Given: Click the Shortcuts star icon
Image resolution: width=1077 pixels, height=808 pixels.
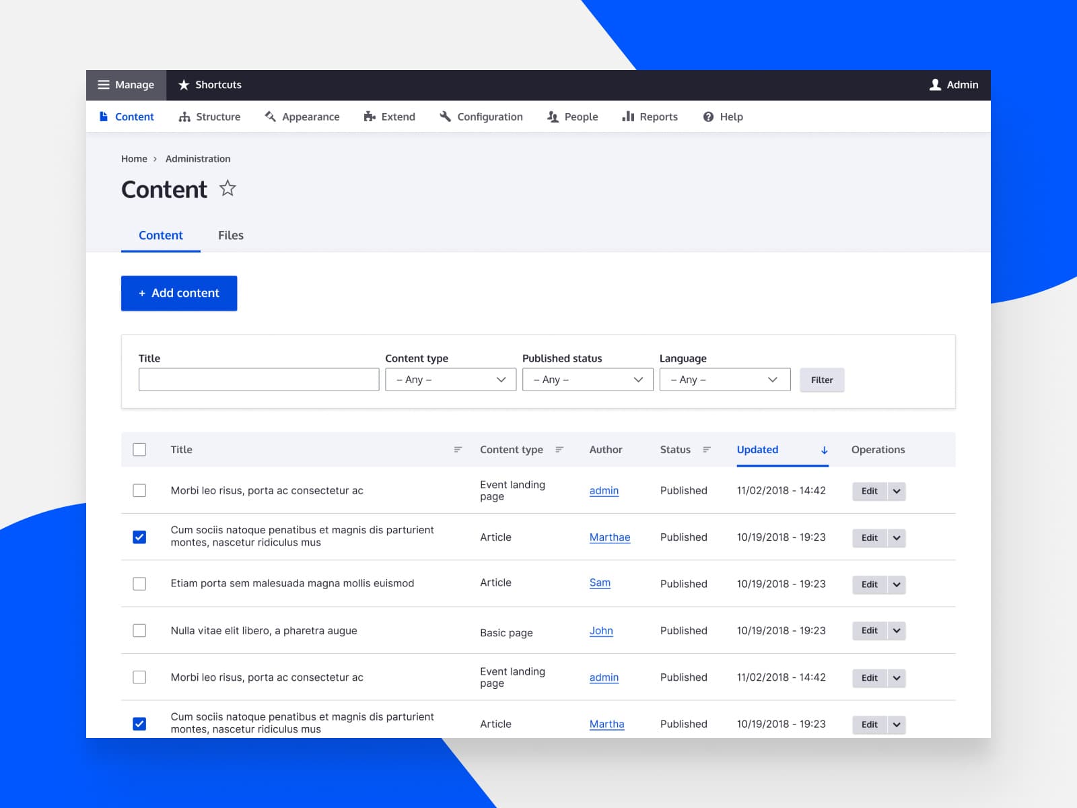Looking at the screenshot, I should (x=182, y=85).
